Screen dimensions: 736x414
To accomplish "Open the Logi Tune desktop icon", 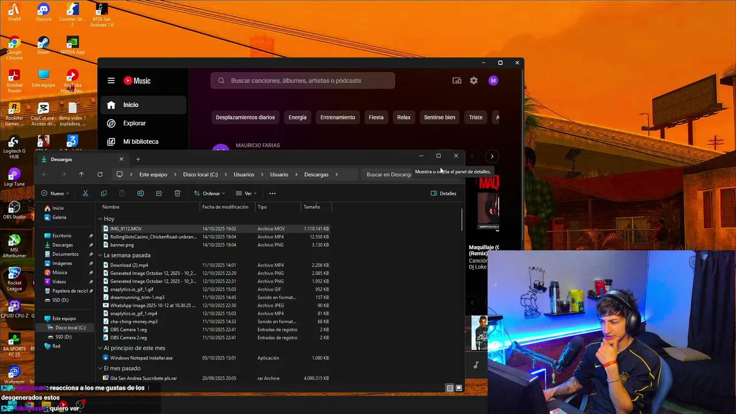I will 14,177.
